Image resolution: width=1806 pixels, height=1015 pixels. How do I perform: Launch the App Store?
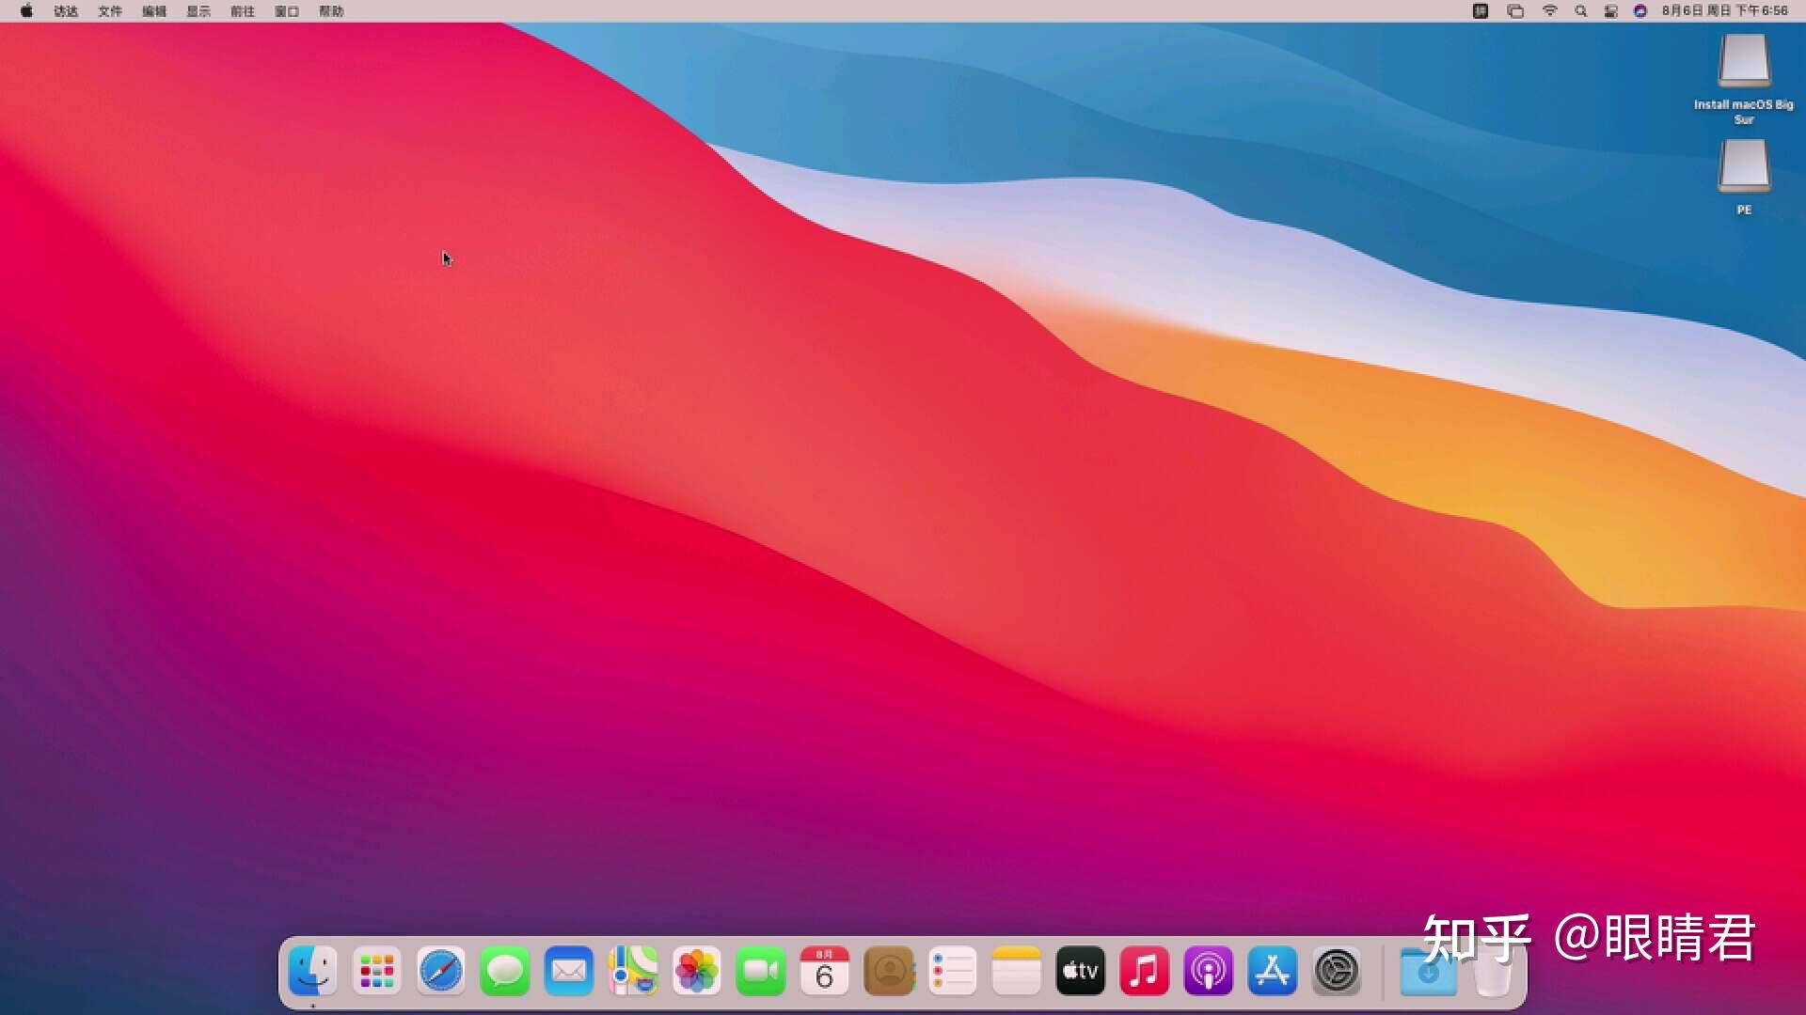click(1272, 971)
